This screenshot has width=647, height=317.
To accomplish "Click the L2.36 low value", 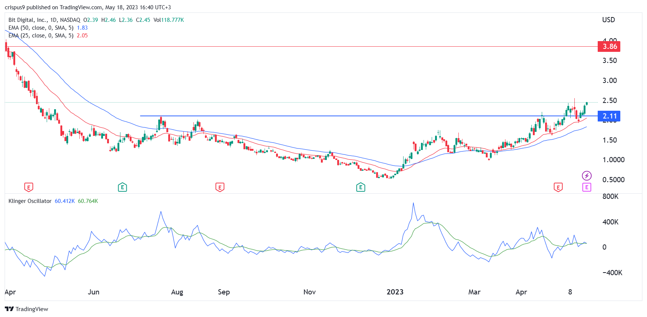I will point(126,20).
